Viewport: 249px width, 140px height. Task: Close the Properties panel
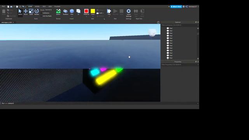[198, 62]
